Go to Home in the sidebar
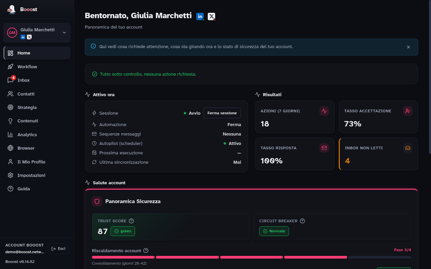 [37, 53]
